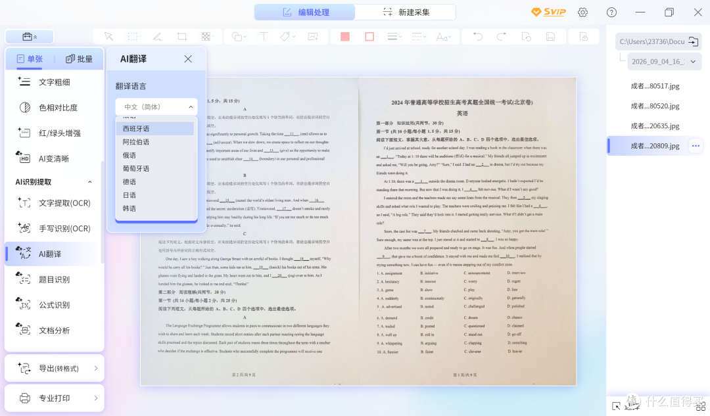Open the 中文（简体） language combo box

(x=156, y=107)
